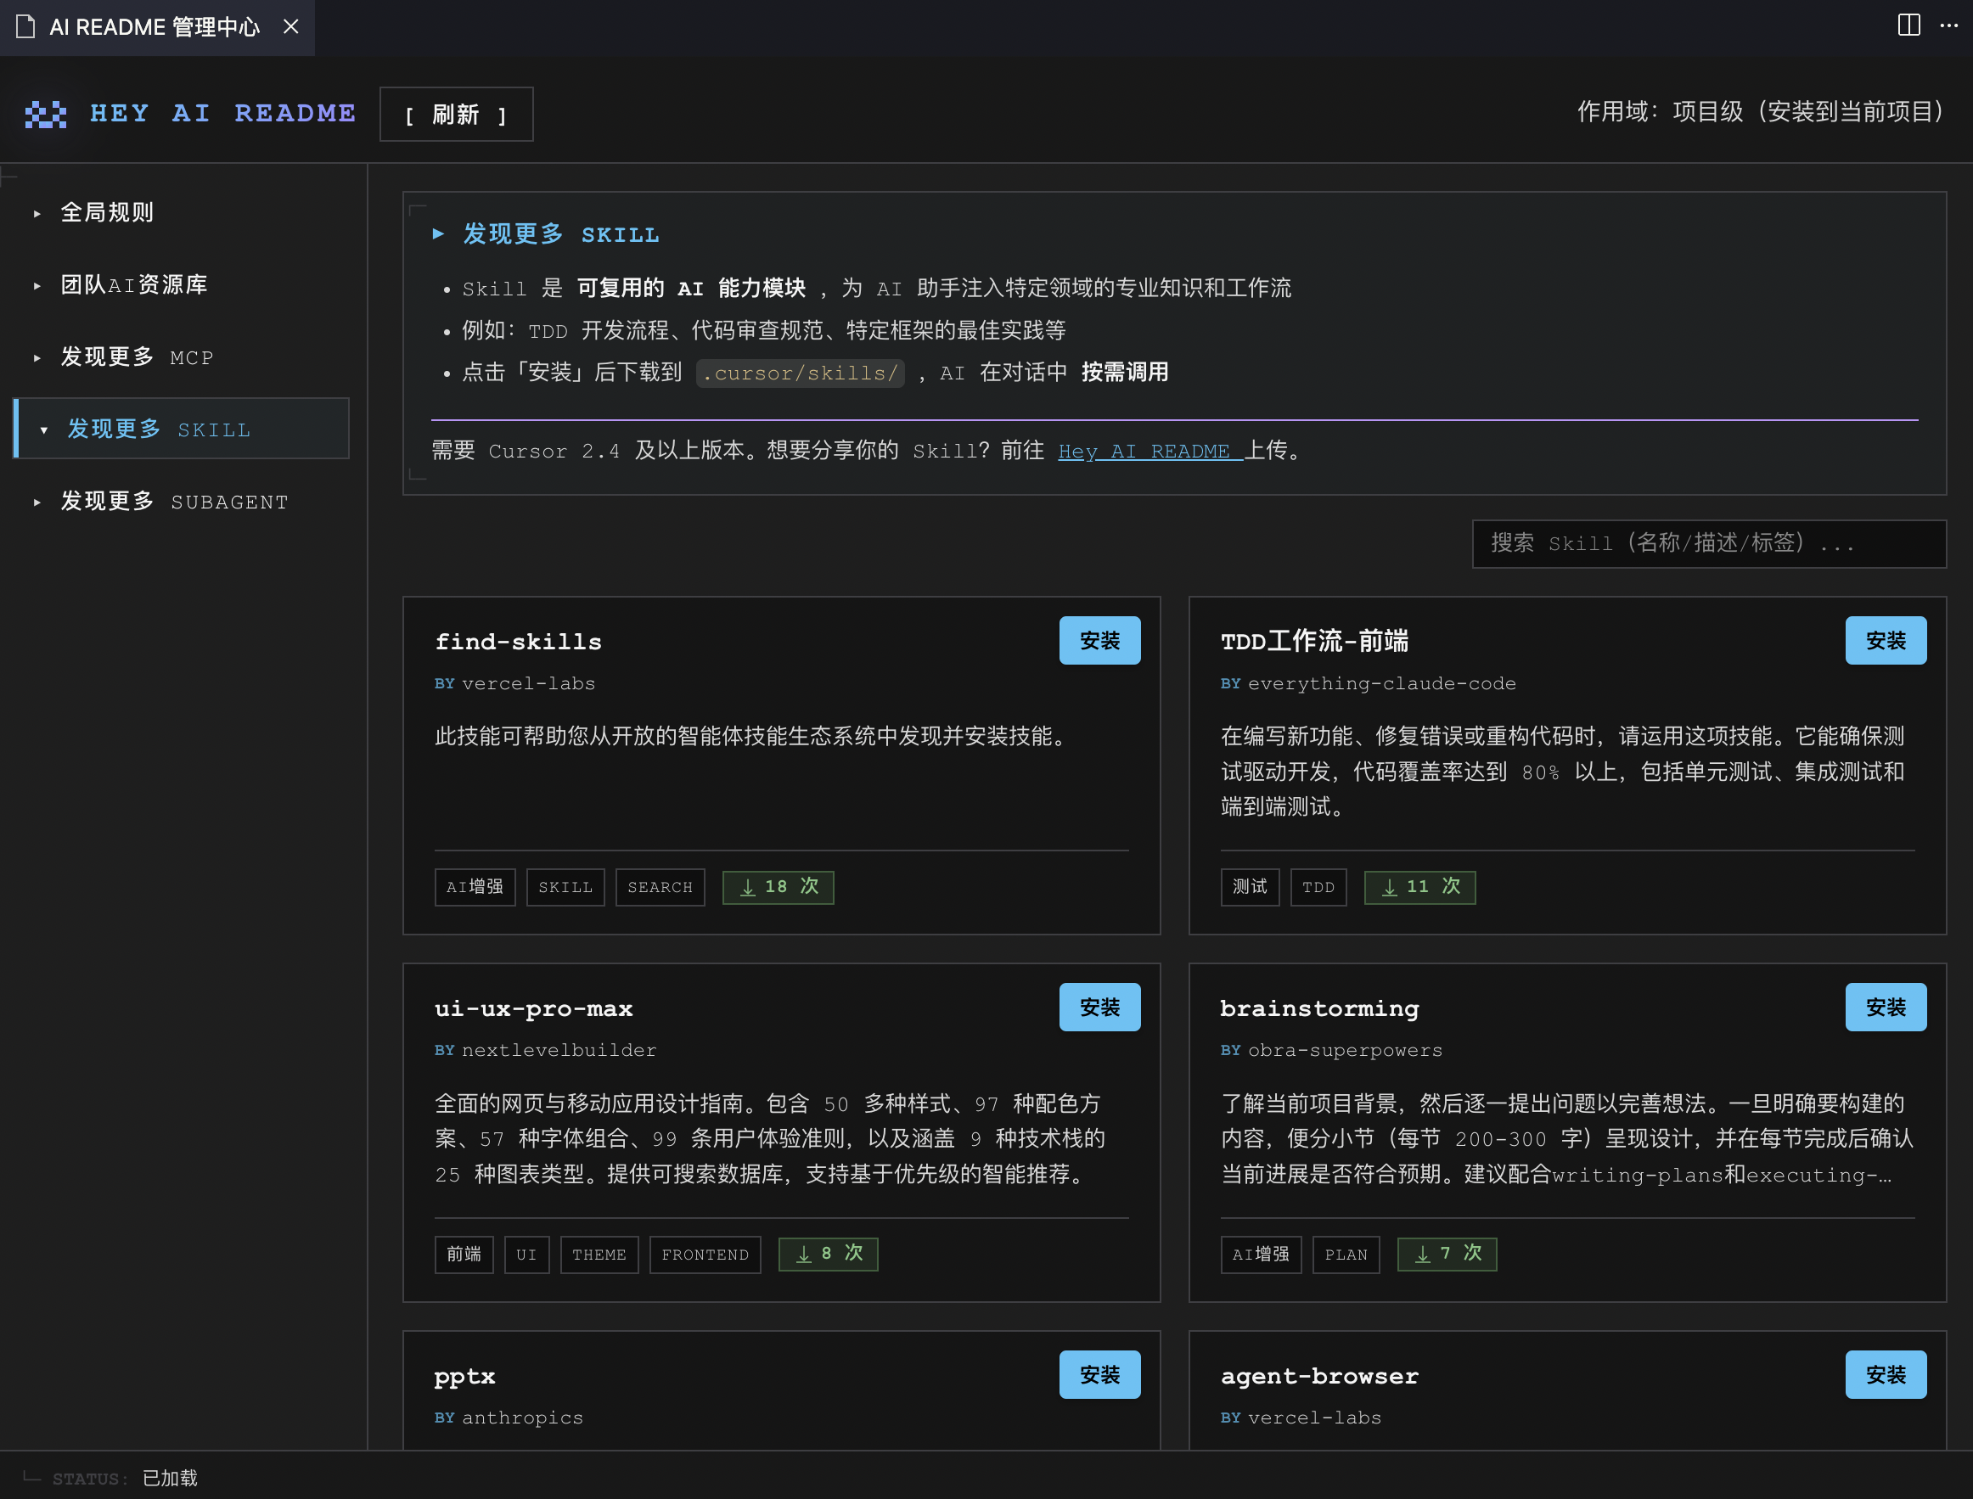1973x1499 pixels.
Task: Close the AI README 管理中心 tab
Action: (x=291, y=27)
